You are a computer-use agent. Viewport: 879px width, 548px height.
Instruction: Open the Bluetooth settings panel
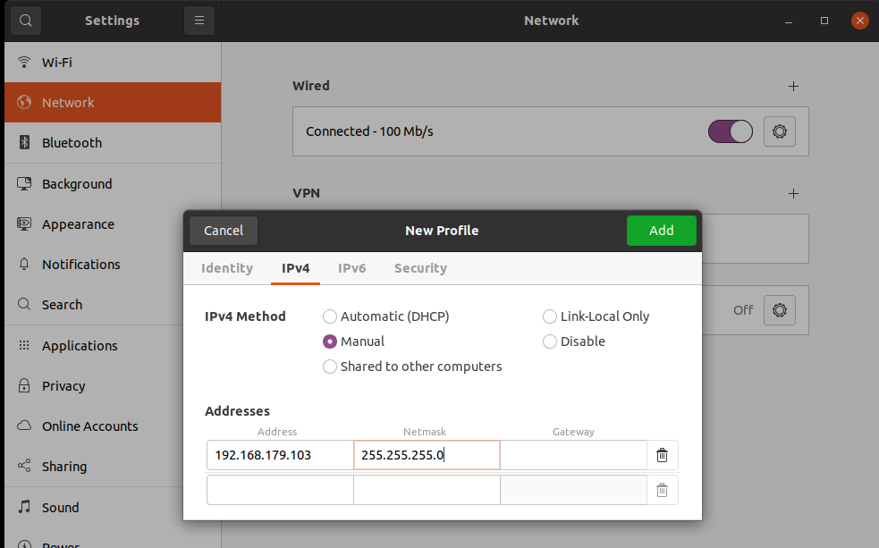(x=72, y=143)
